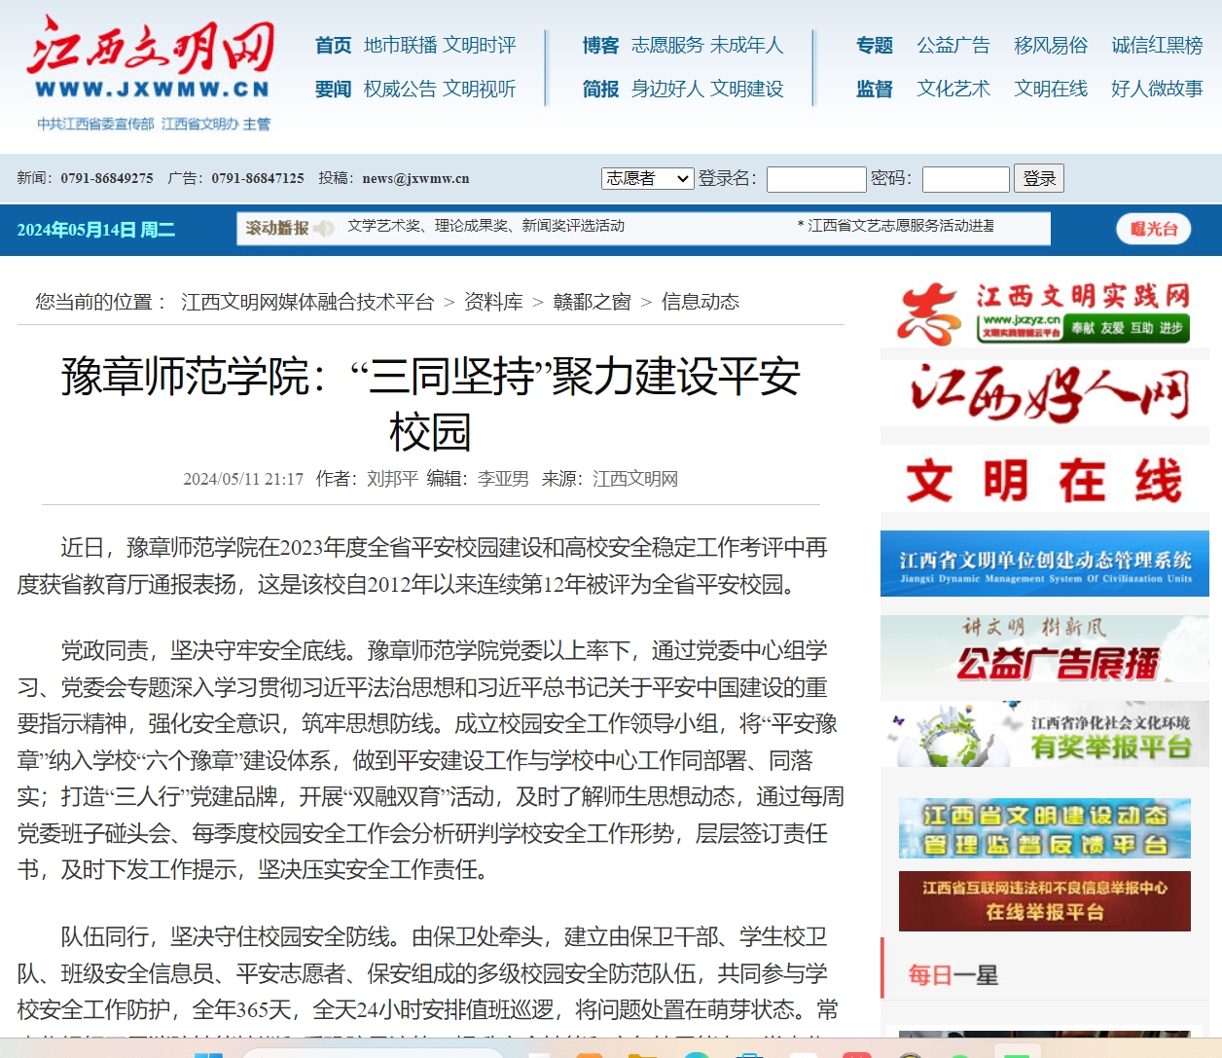Open 文明时评 navigation link
The width and height of the screenshot is (1222, 1058).
[480, 45]
